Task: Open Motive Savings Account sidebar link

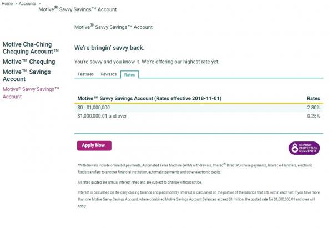Action: [x=27, y=75]
